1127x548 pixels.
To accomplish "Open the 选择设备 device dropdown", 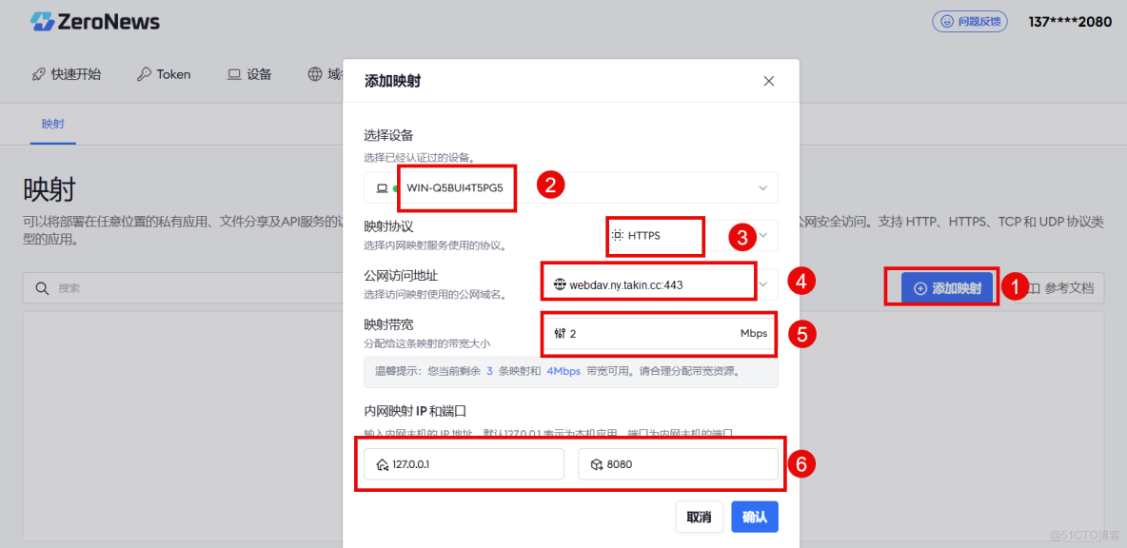I will [x=761, y=188].
